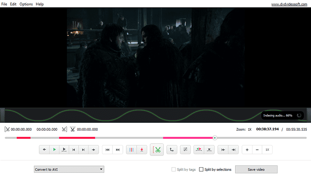Go to the selection start icon
Viewport: 311px width, 178px height.
tap(223, 150)
